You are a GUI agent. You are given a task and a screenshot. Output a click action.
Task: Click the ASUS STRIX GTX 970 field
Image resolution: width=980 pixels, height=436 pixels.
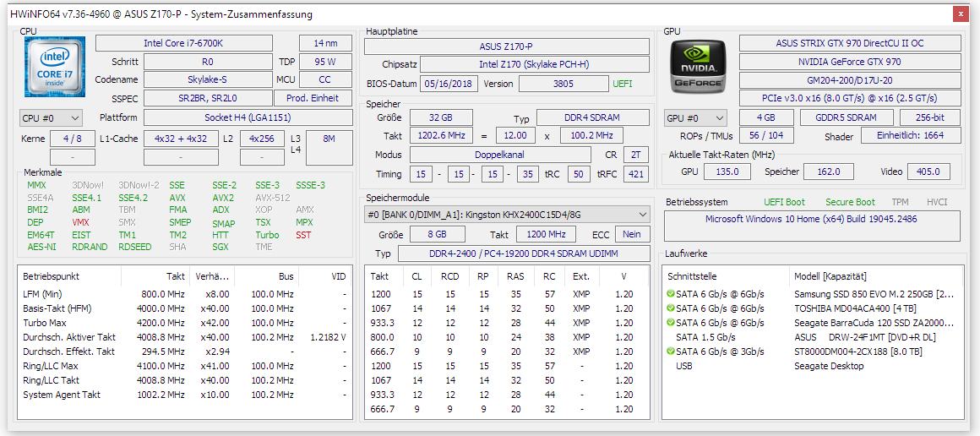pos(850,43)
